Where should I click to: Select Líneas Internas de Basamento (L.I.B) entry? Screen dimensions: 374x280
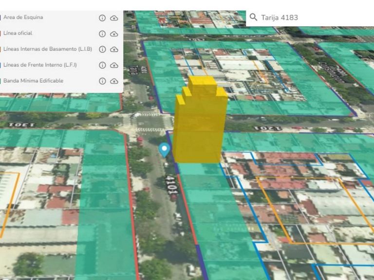coord(48,49)
